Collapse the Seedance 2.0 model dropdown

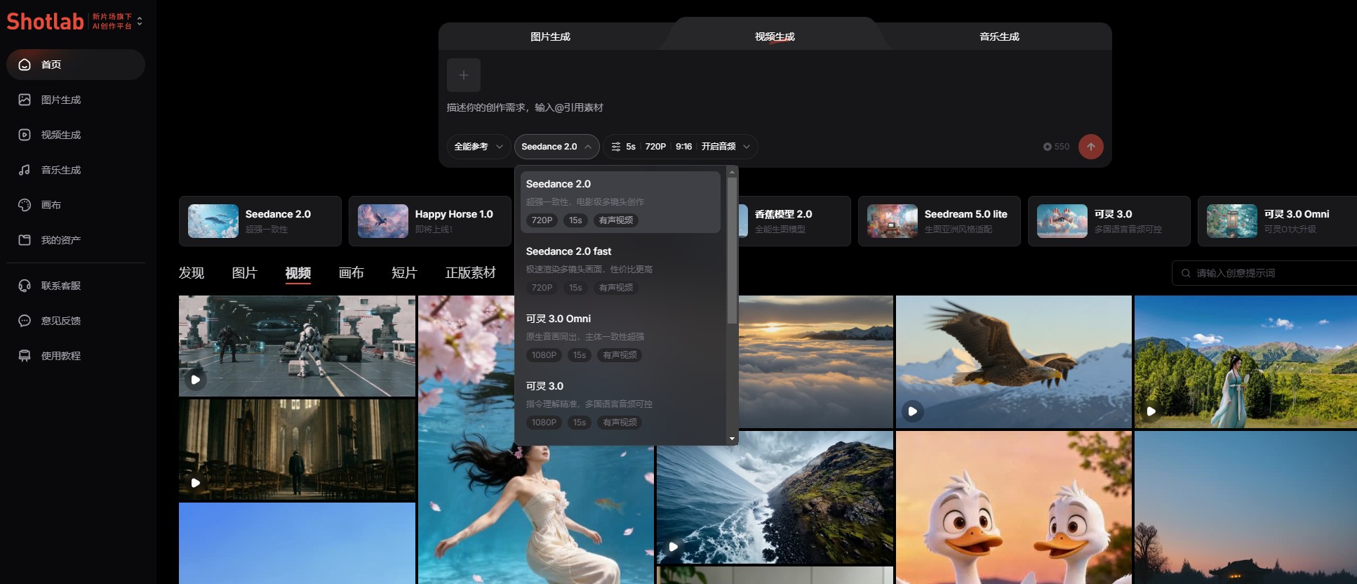tap(556, 147)
